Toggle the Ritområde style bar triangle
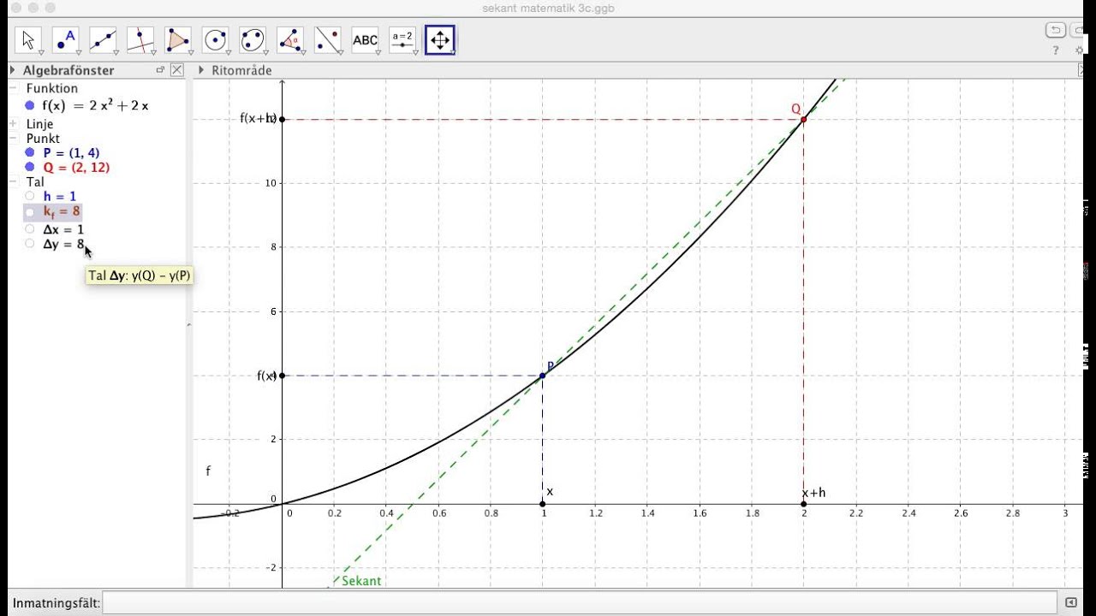 [x=201, y=70]
